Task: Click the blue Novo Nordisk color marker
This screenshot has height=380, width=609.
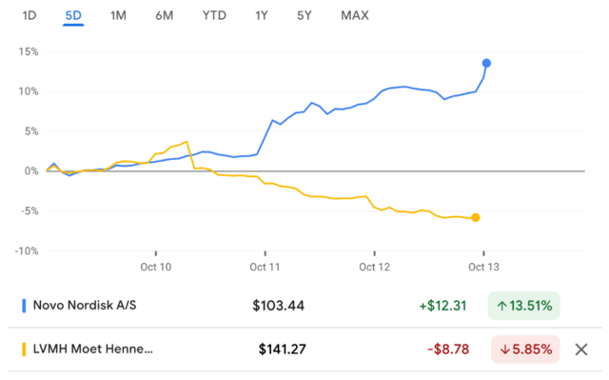Action: coord(24,306)
